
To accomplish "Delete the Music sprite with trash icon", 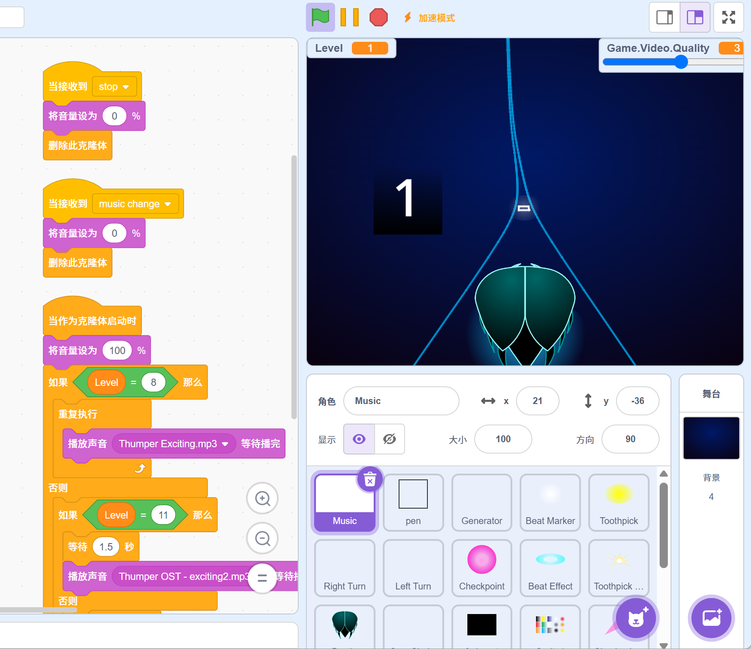I will click(370, 479).
